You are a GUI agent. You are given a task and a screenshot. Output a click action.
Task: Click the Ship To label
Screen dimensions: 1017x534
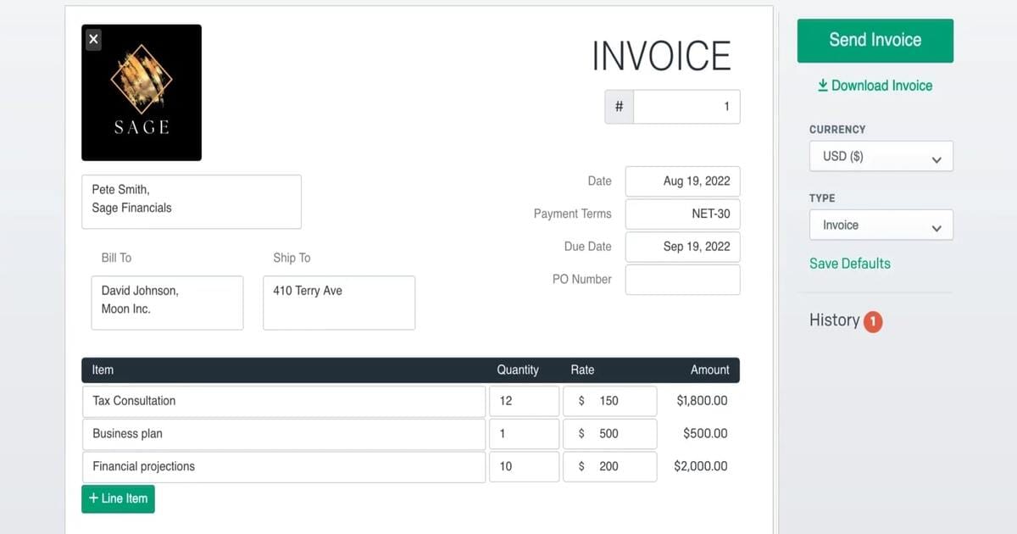click(x=292, y=258)
